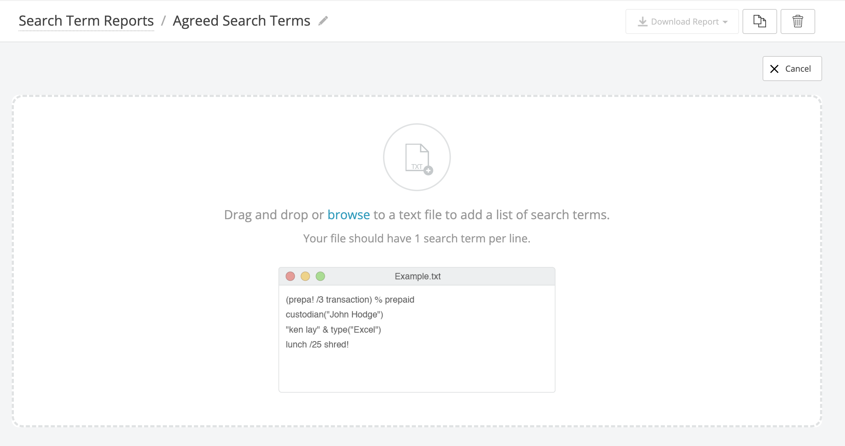Click the duplicate report icon button
This screenshot has width=845, height=446.
click(759, 21)
